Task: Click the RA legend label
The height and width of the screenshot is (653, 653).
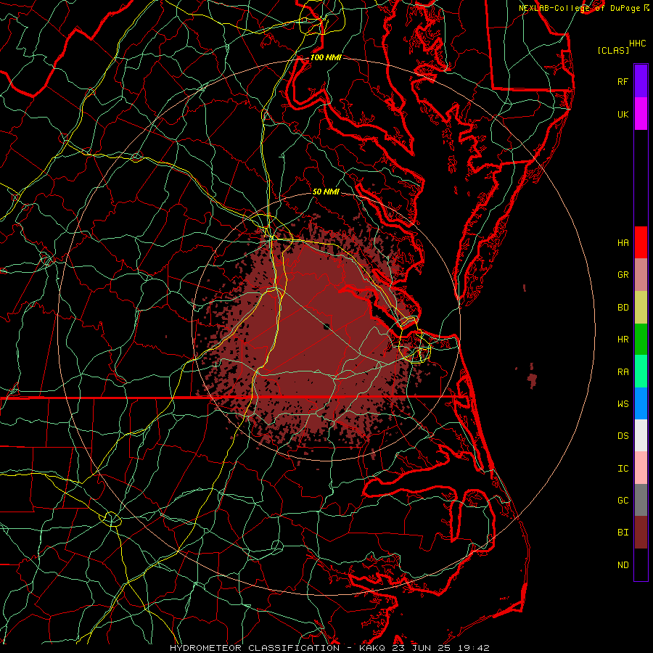Action: click(x=623, y=372)
